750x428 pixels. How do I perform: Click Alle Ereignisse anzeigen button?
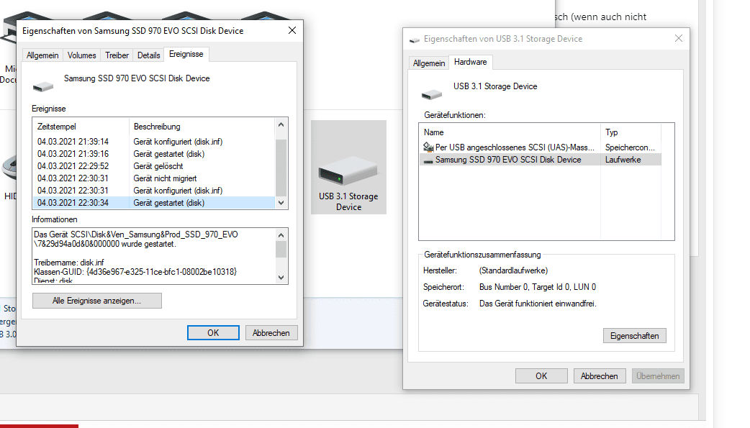97,301
